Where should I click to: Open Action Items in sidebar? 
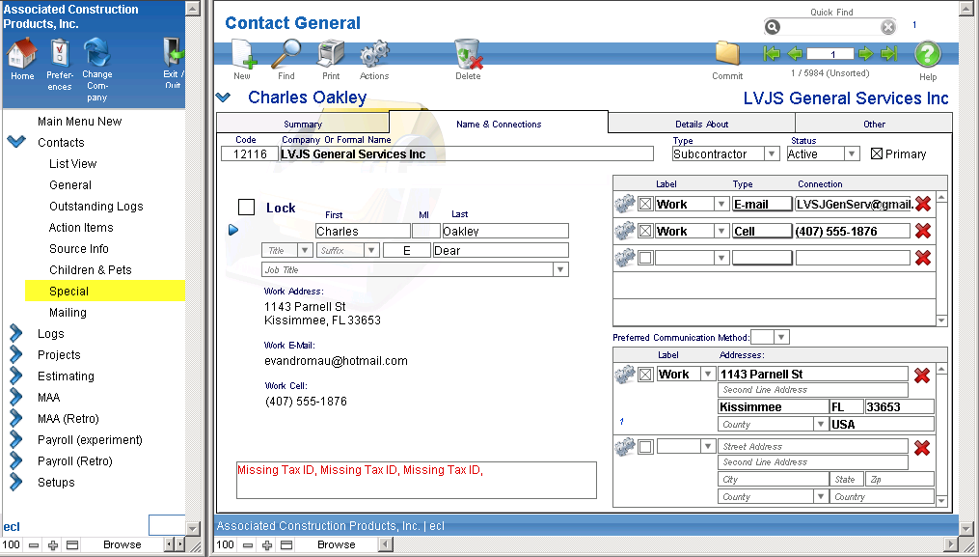click(81, 228)
